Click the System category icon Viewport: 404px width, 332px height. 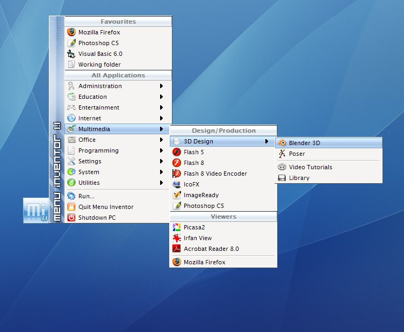[x=71, y=172]
